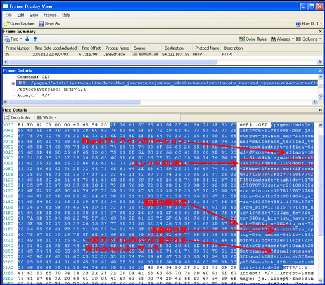Click destination 64.233.183.155 cell
The image size is (325, 285).
point(175,55)
